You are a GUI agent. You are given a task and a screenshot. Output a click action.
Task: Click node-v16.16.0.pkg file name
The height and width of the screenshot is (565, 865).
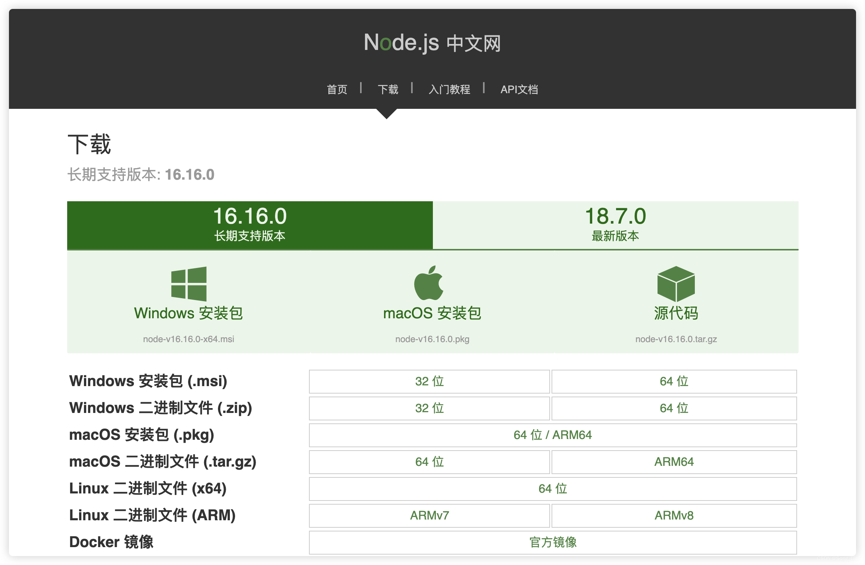tap(432, 339)
